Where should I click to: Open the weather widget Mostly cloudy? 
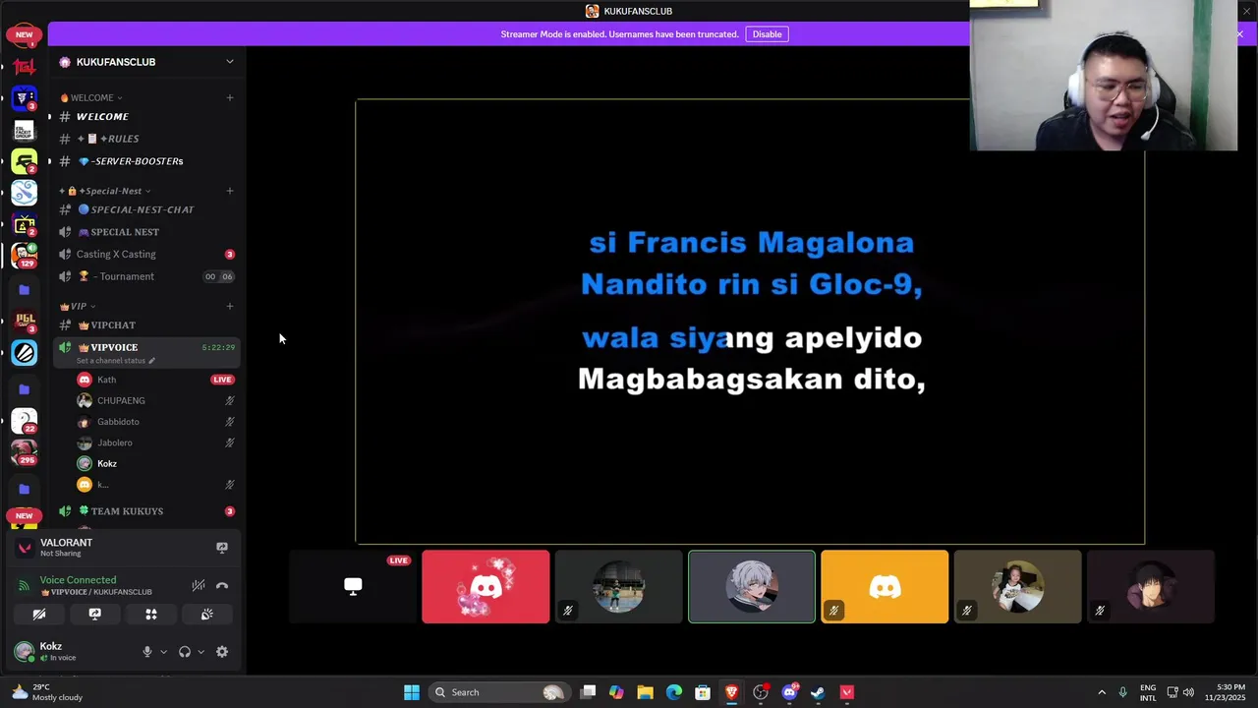[47, 692]
